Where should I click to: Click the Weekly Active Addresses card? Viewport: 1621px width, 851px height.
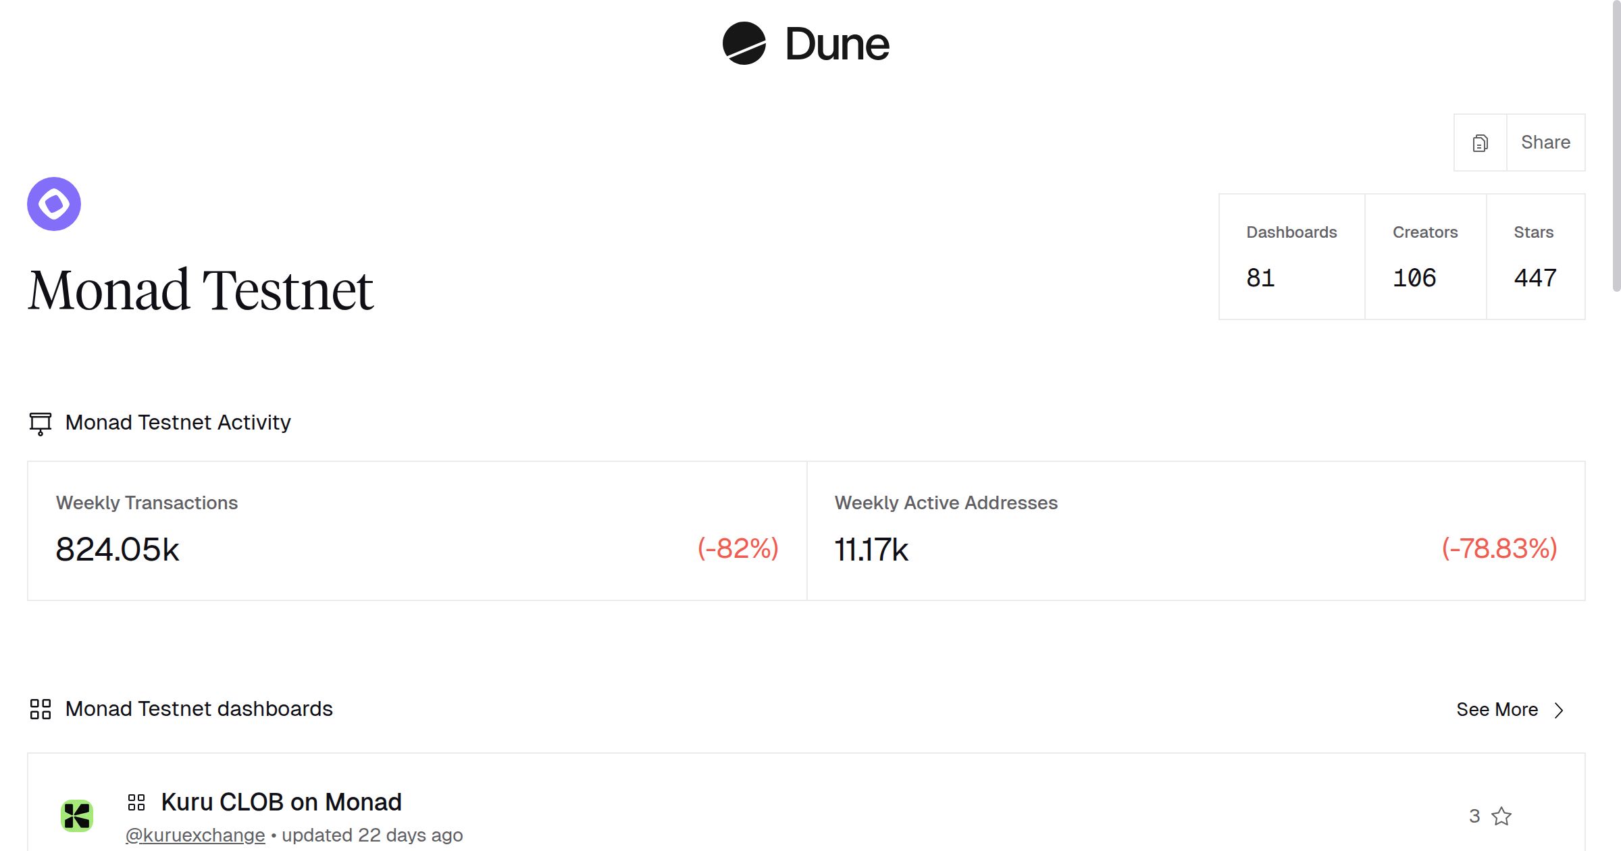[x=1195, y=531]
